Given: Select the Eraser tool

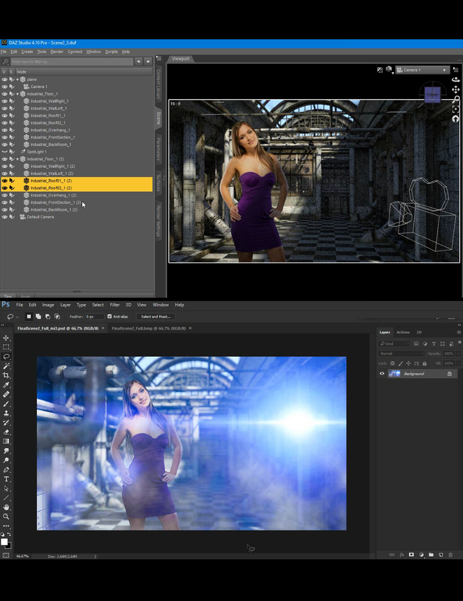Looking at the screenshot, I should [x=6, y=432].
